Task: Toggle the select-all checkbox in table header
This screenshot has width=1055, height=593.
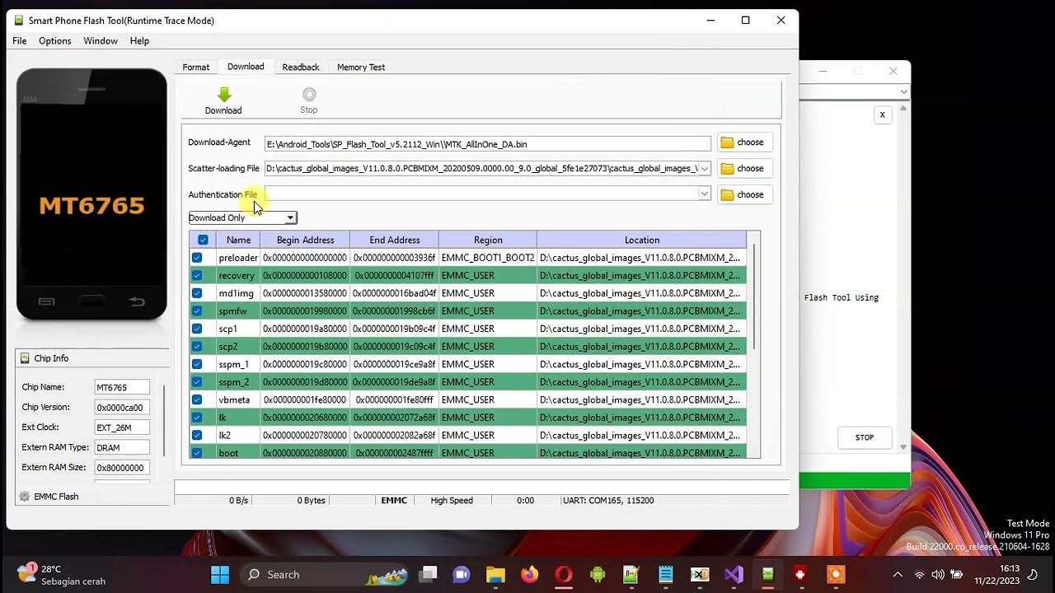Action: pos(203,240)
